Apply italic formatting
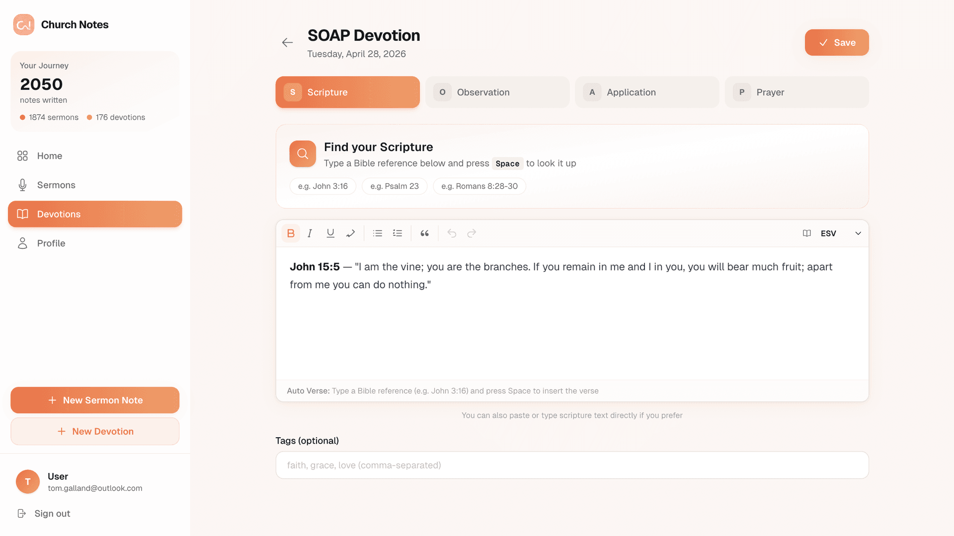Image resolution: width=954 pixels, height=536 pixels. coord(310,233)
